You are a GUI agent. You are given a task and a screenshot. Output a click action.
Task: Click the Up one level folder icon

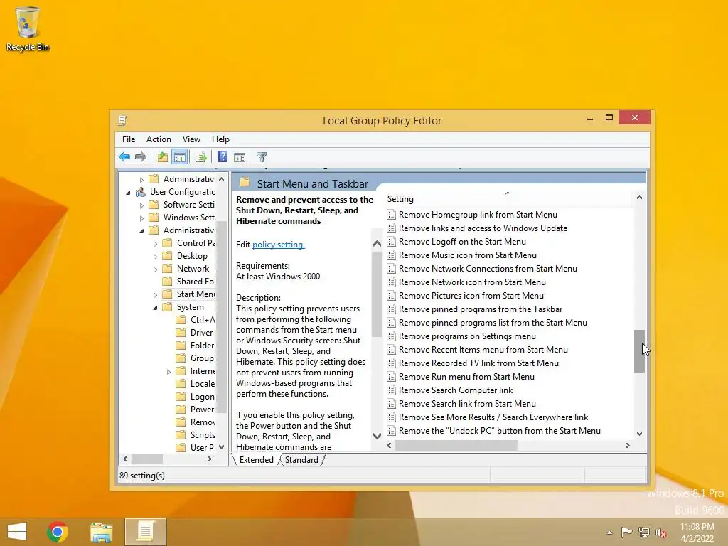[162, 157]
